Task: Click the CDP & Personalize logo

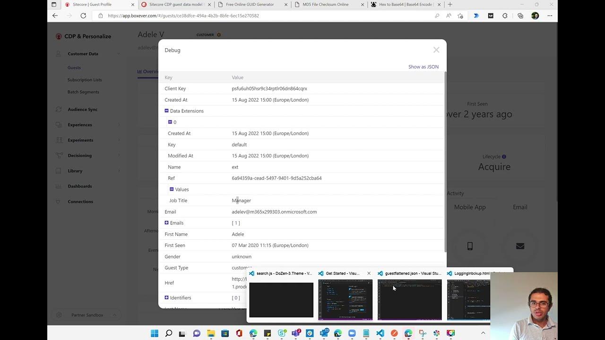Action: point(84,36)
